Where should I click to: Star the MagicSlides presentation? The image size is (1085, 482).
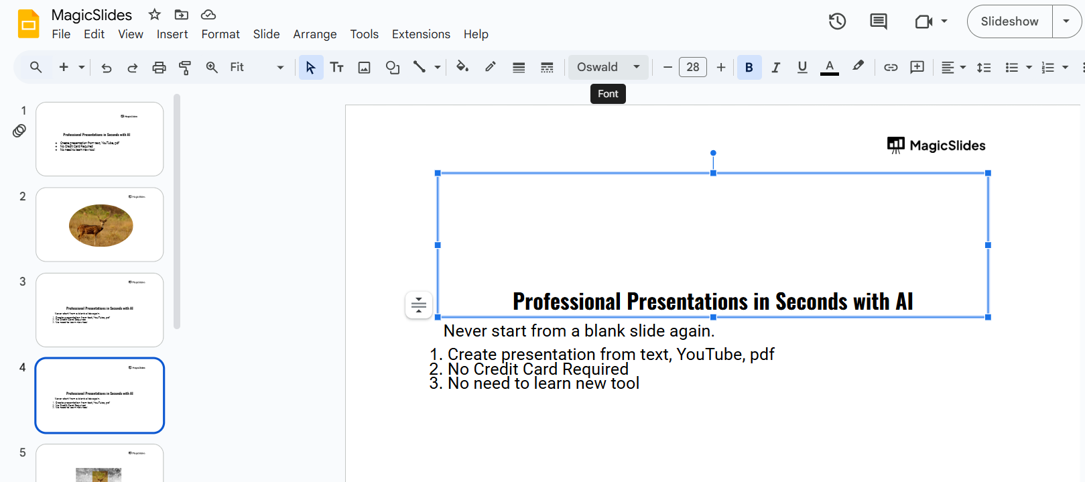click(155, 15)
